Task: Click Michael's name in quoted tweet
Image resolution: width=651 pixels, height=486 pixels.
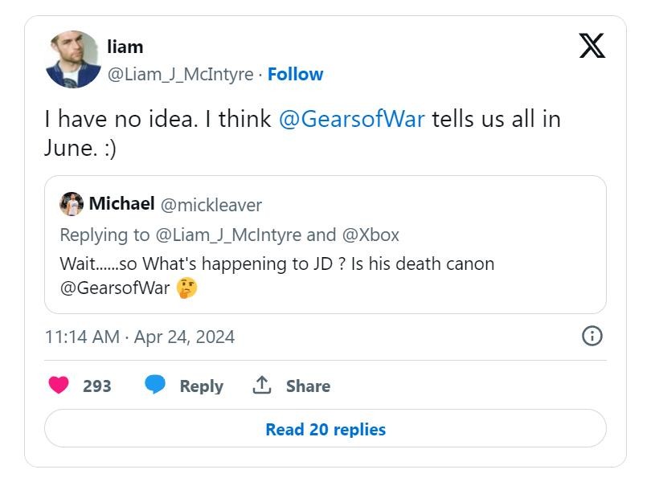Action: [x=121, y=204]
